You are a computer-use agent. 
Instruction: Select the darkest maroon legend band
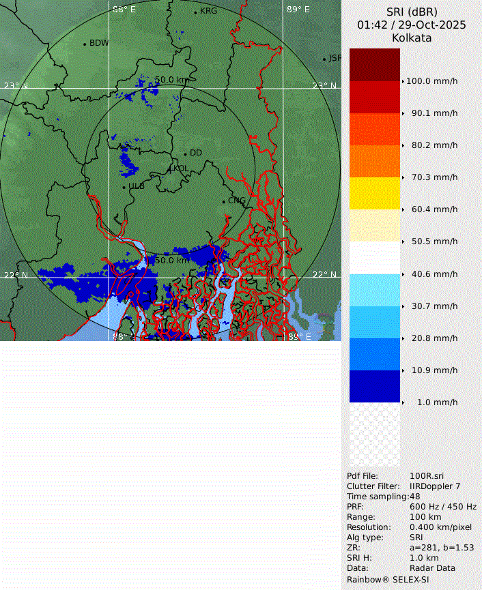point(375,64)
